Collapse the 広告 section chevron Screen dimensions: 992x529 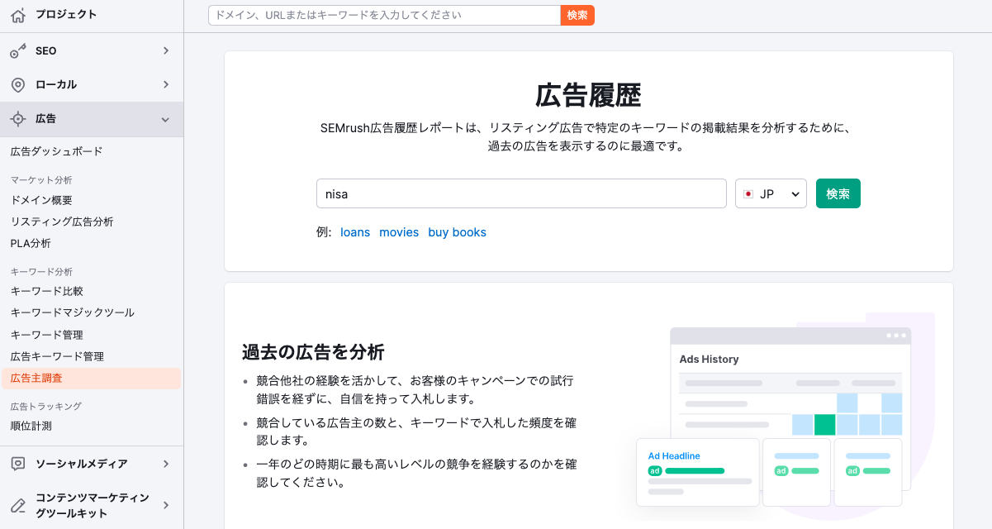pos(165,120)
